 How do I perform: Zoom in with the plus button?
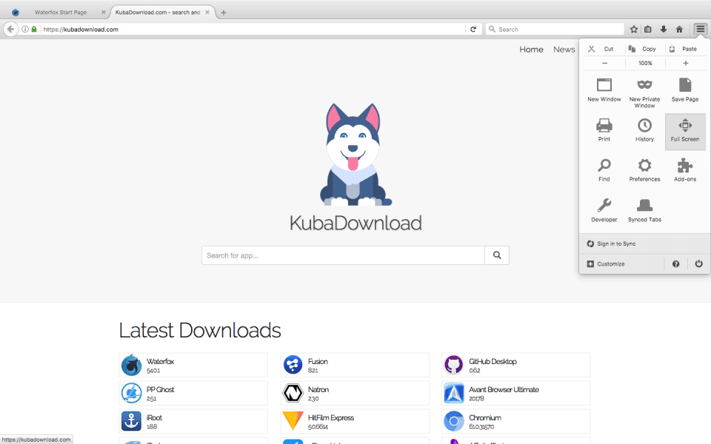click(686, 63)
